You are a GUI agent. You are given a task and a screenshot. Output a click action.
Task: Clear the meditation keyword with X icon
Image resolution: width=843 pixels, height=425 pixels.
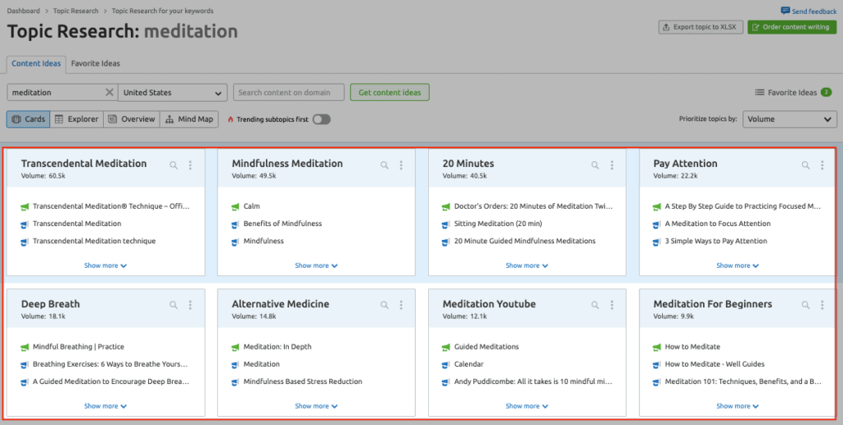tap(109, 93)
